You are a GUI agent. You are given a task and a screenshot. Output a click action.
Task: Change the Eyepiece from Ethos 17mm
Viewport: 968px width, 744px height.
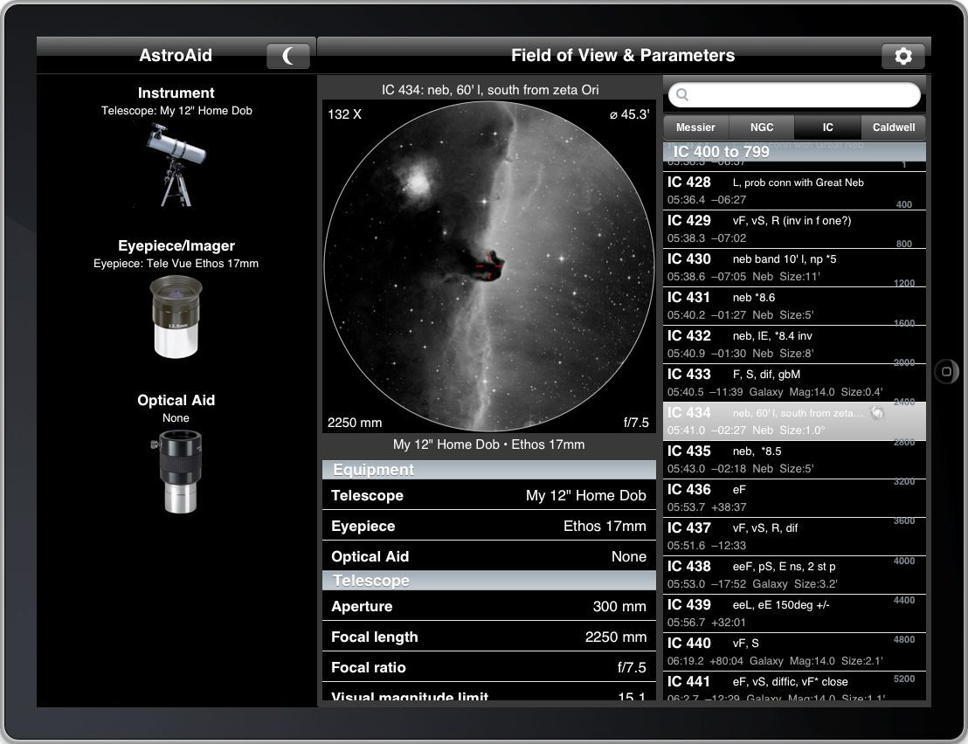(x=488, y=526)
